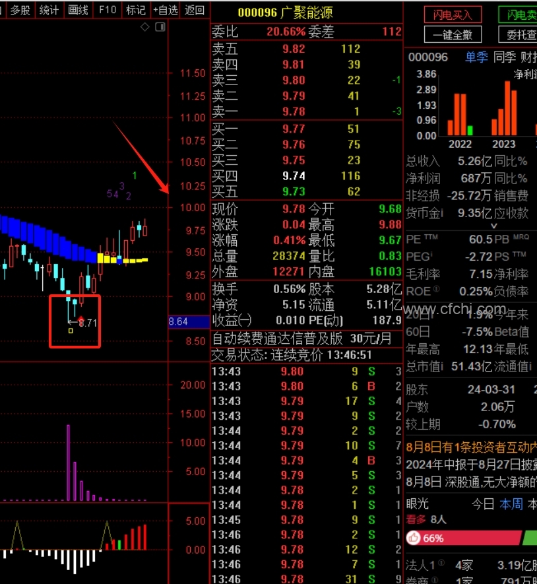Click the 8.71 low price label on chart
537x584 pixels.
[x=88, y=323]
